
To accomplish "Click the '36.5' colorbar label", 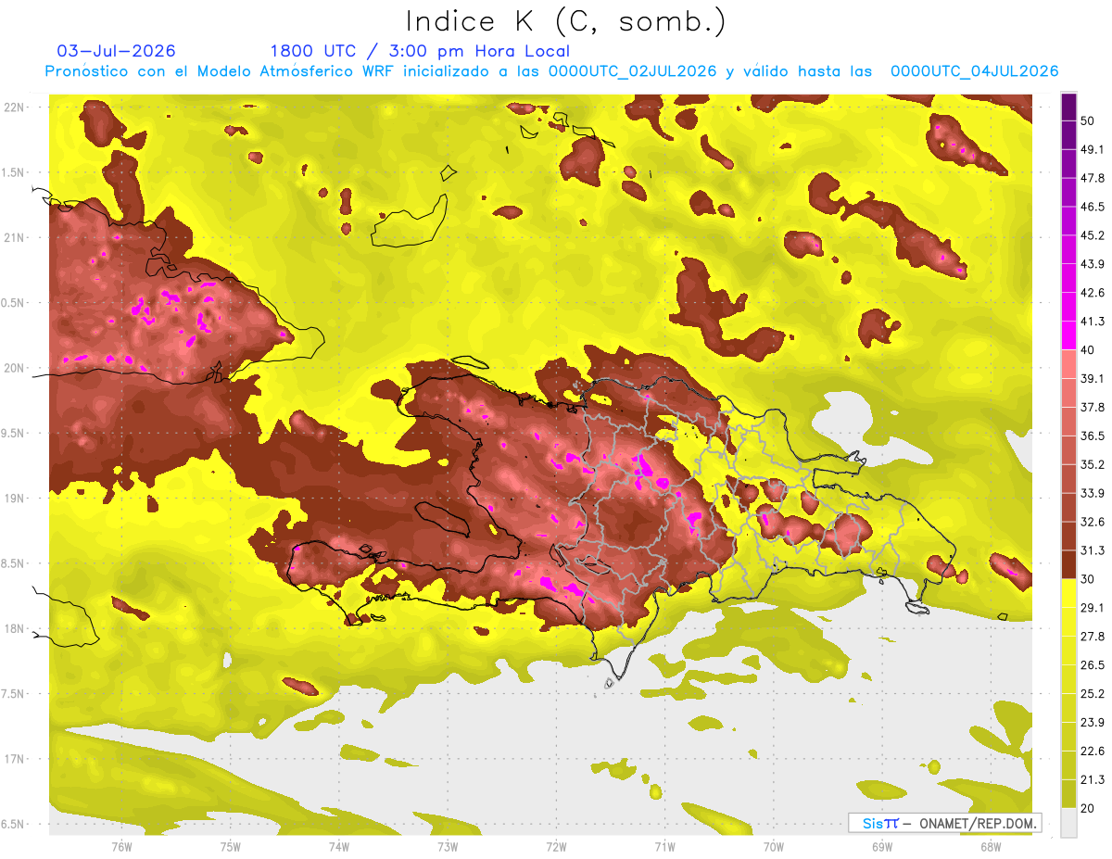I will [1093, 436].
